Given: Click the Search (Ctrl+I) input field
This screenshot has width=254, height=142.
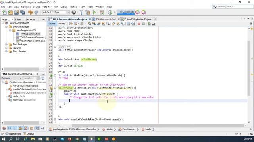Looking at the screenshot, I should click(x=235, y=7).
